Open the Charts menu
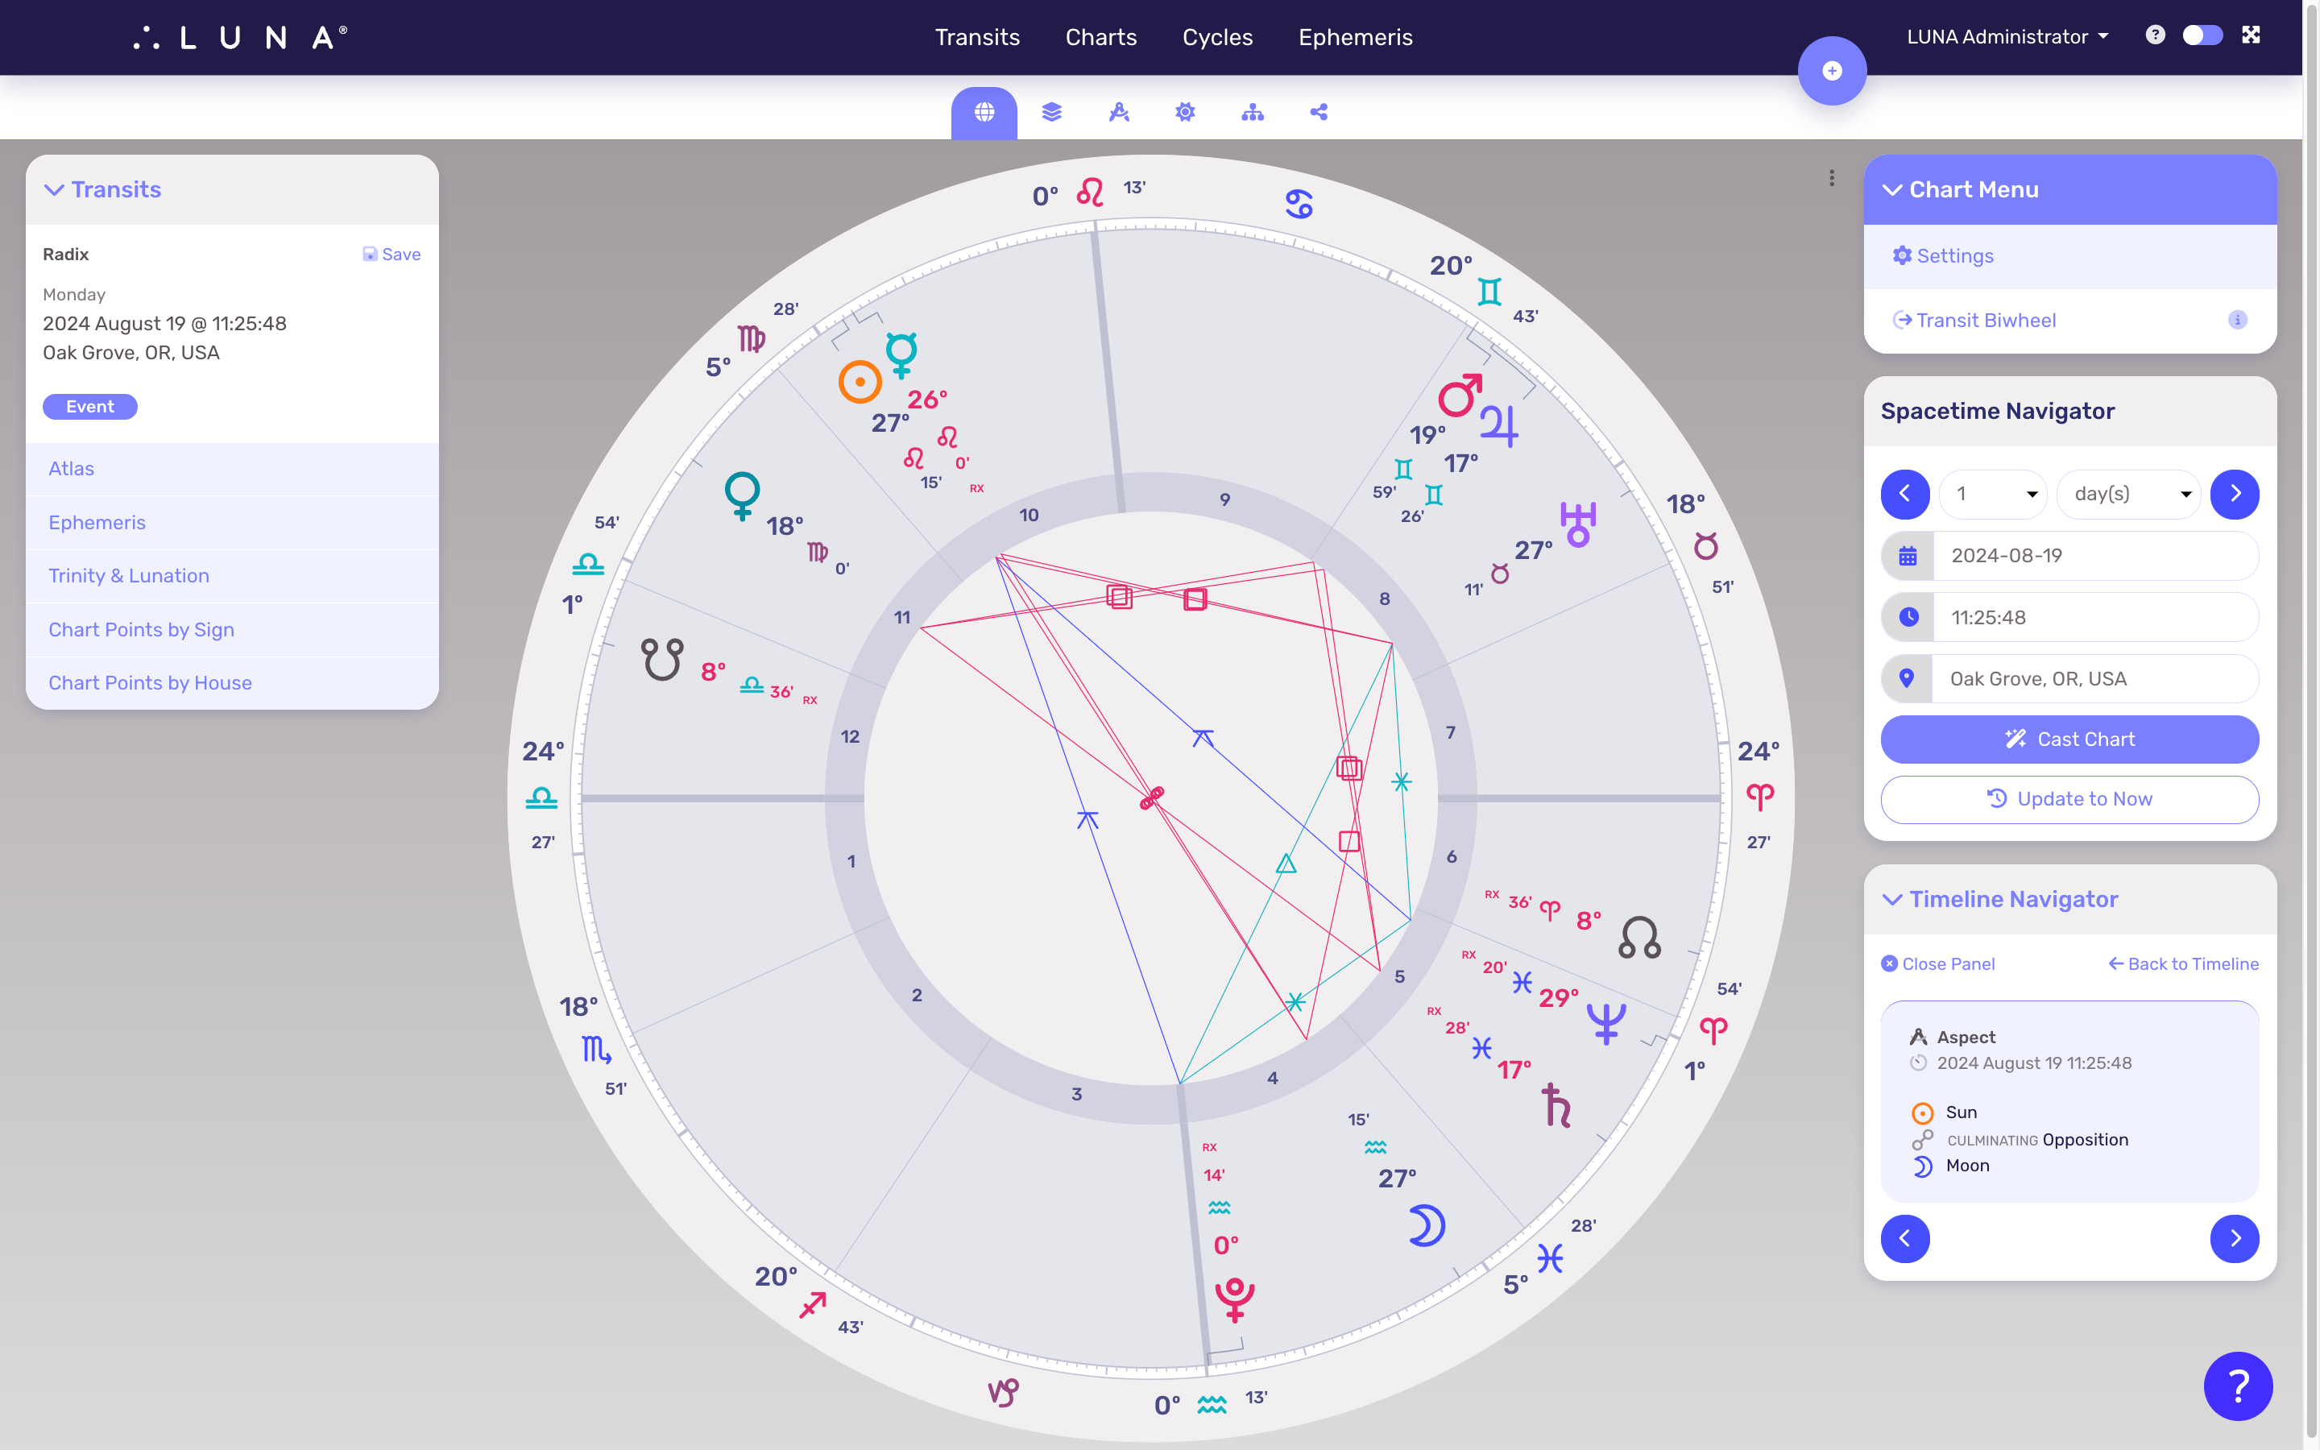Image resolution: width=2320 pixels, height=1450 pixels. coord(1100,36)
